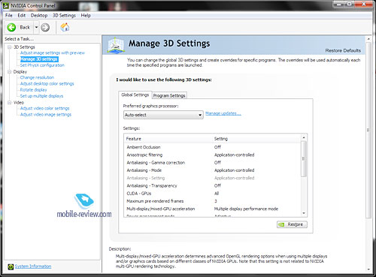The height and width of the screenshot is (277, 376).
Task: Click settings list scroll-down arrow
Action: (304, 213)
